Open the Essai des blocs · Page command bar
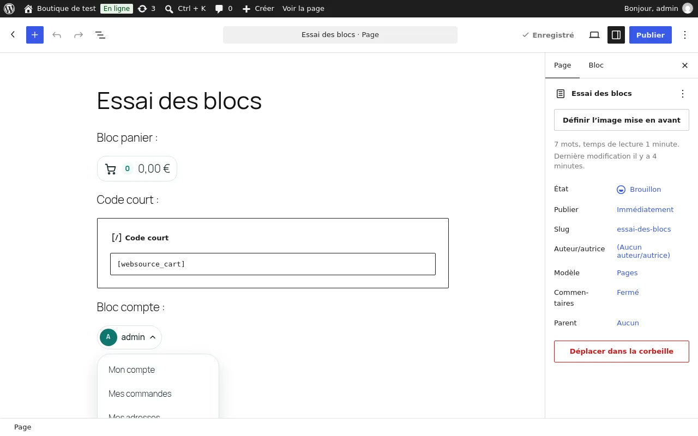This screenshot has width=698, height=436. coord(340,35)
